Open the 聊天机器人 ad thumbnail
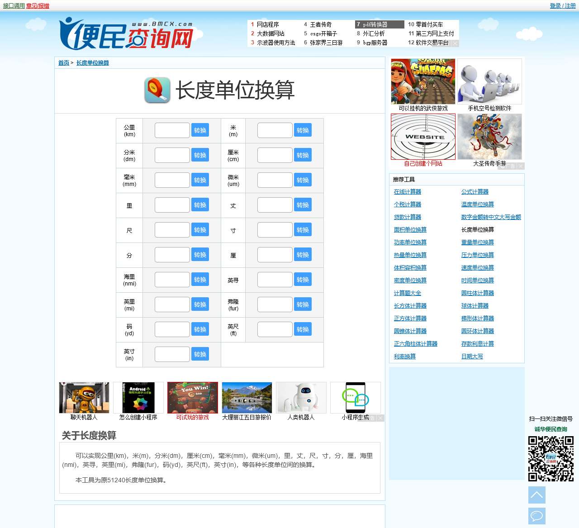Screen dimensions: 579x528 click(x=84, y=398)
